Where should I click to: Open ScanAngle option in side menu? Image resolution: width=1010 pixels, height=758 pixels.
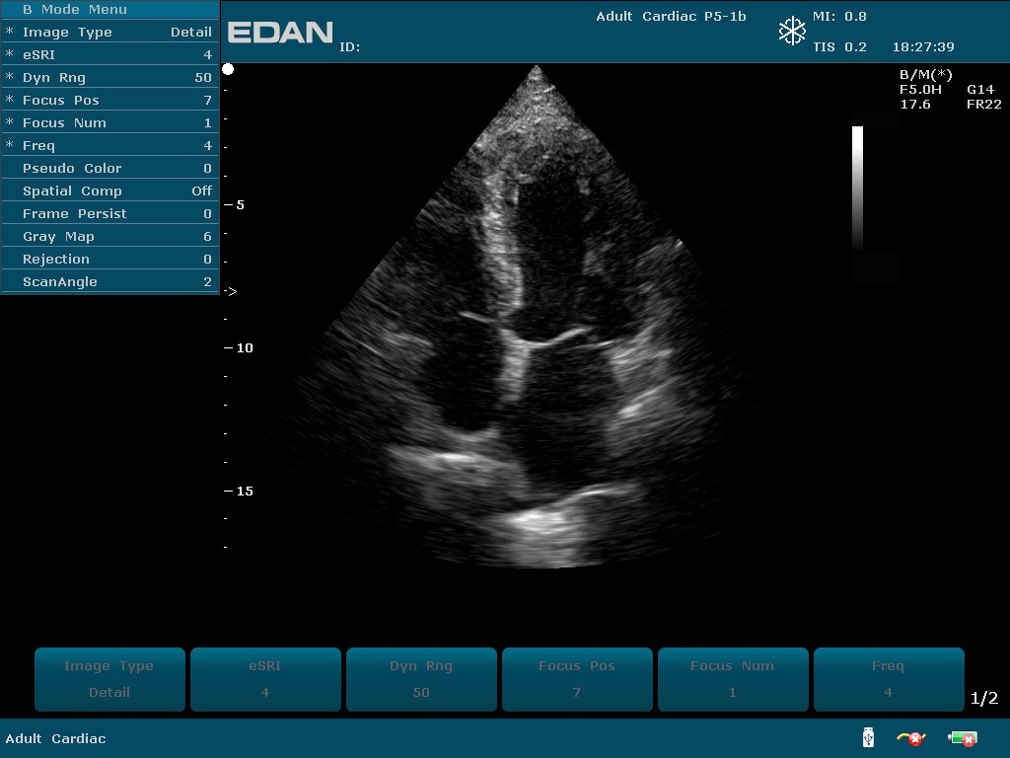[109, 281]
